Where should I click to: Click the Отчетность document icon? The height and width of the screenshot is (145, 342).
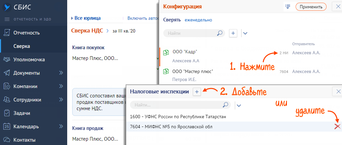pos(7,33)
